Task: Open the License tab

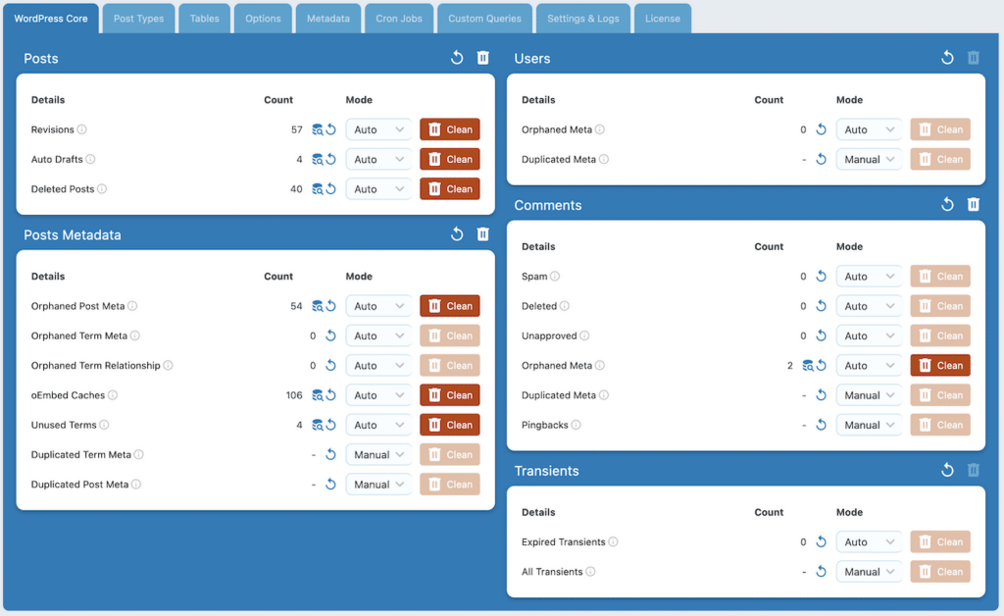Action: [x=662, y=19]
